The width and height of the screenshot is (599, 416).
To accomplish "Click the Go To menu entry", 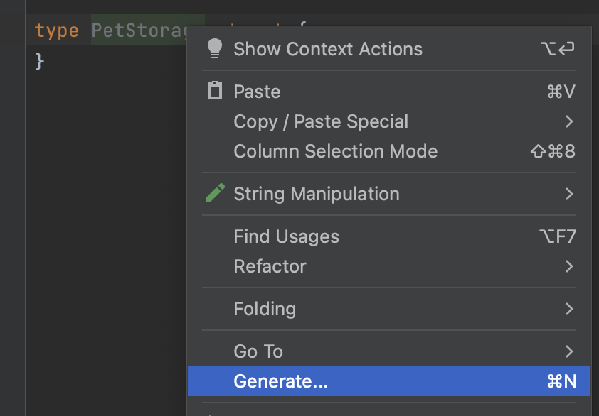I will click(258, 351).
